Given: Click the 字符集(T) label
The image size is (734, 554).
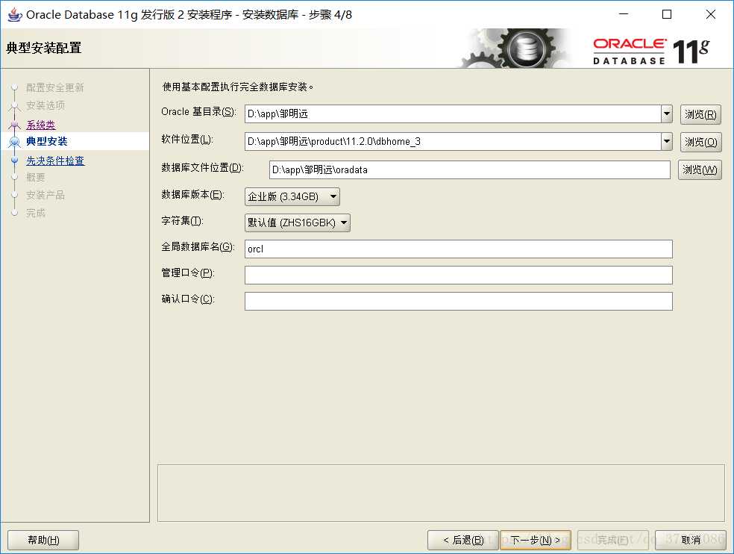Looking at the screenshot, I should coord(183,221).
